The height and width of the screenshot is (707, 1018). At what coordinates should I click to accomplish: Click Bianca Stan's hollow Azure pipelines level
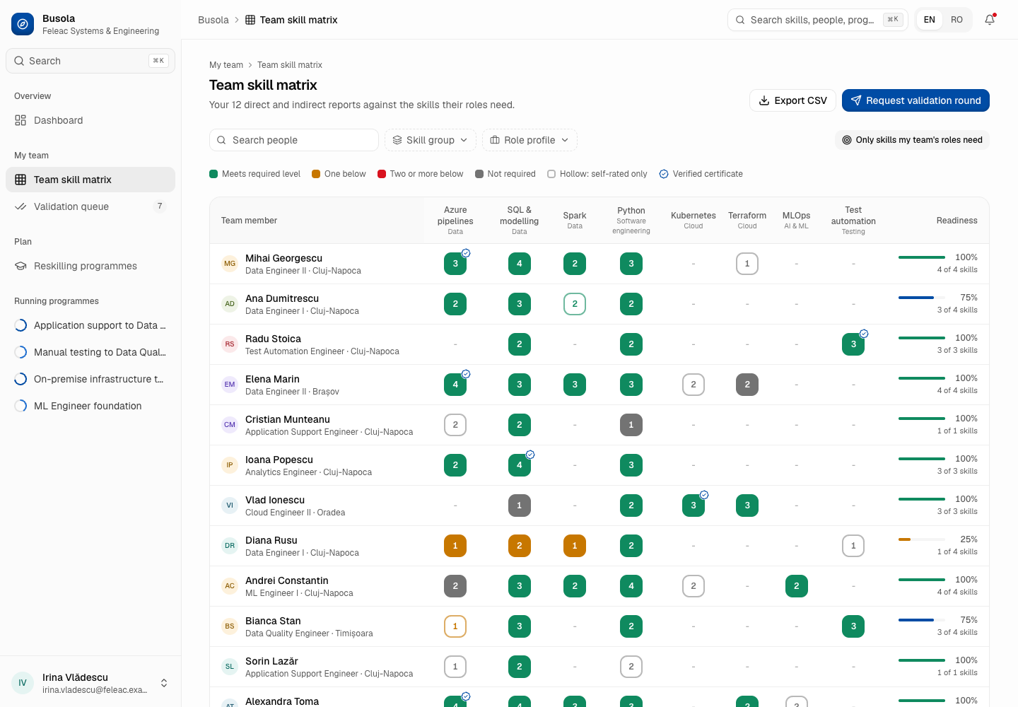click(455, 626)
